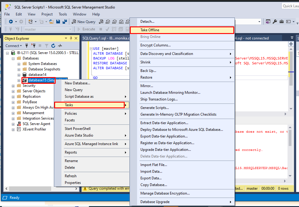
Task: Select Take Offline from the Tasks submenu
Action: 150,30
